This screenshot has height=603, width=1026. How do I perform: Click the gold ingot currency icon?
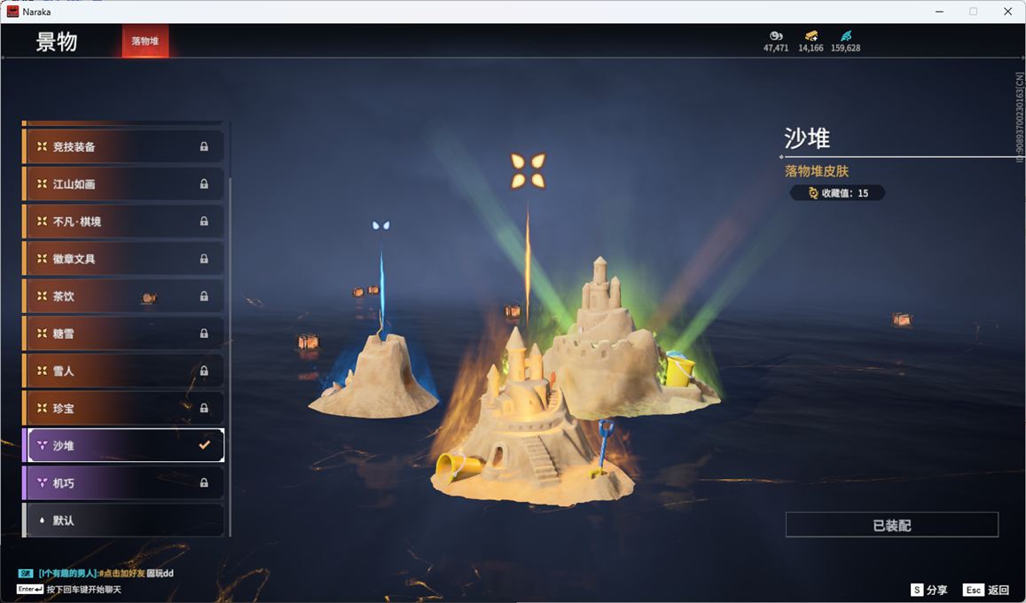(811, 35)
